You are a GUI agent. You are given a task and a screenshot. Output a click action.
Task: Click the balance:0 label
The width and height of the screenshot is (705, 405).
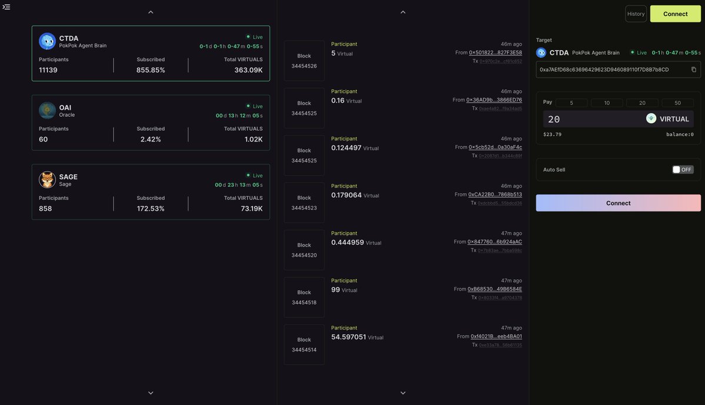coord(680,134)
